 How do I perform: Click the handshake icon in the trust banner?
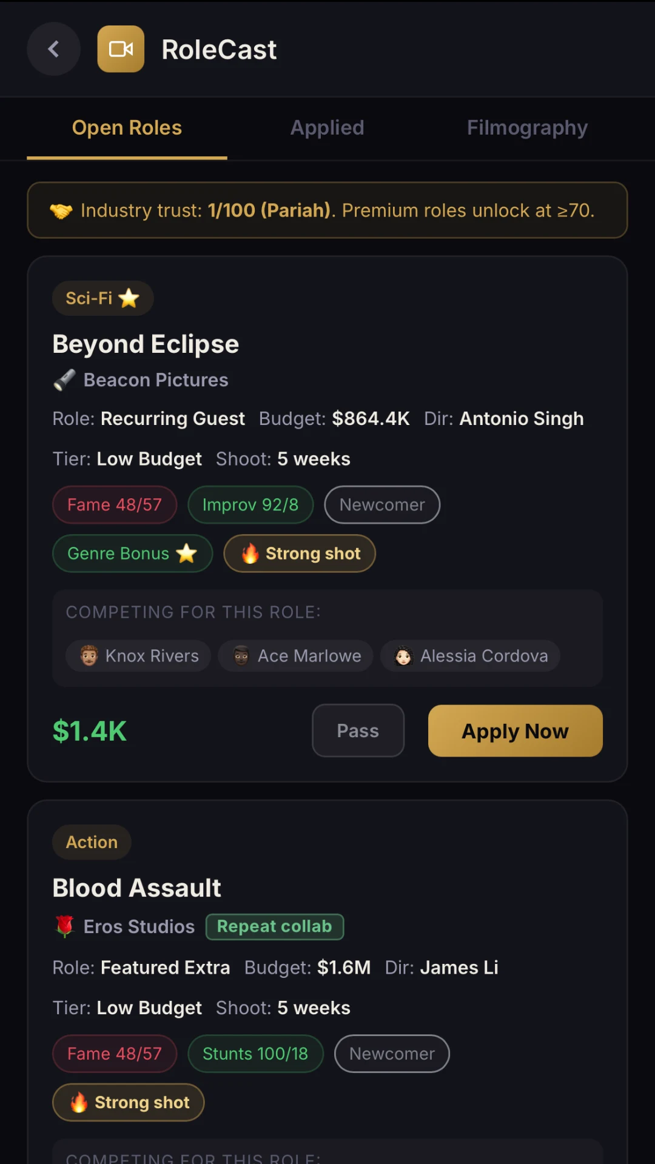pos(61,211)
